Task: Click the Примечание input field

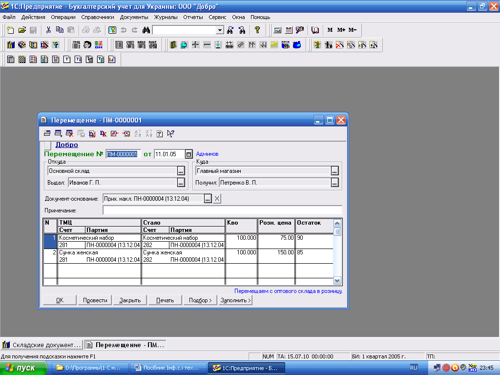Action: pyautogui.click(x=222, y=210)
